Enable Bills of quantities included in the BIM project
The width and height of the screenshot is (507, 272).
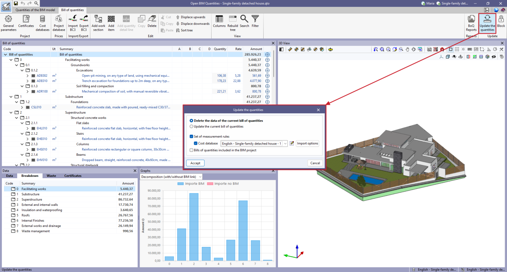[191, 150]
